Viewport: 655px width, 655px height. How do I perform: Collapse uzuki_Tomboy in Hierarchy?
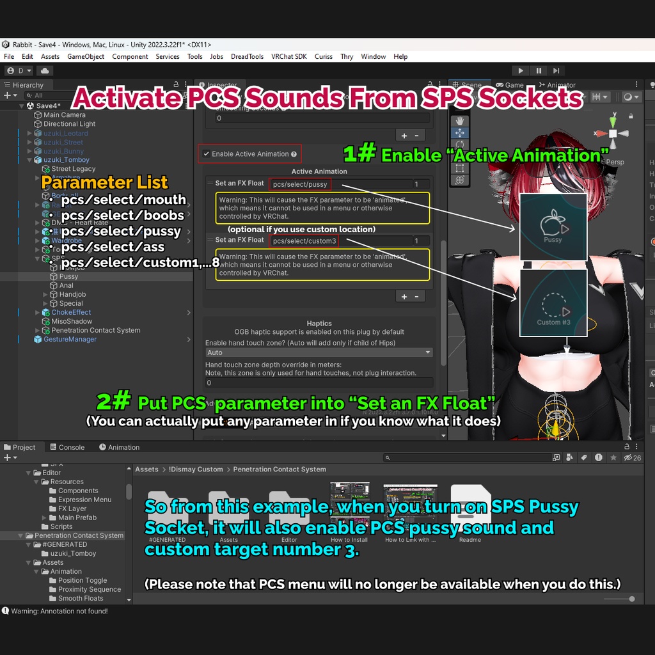tap(29, 160)
